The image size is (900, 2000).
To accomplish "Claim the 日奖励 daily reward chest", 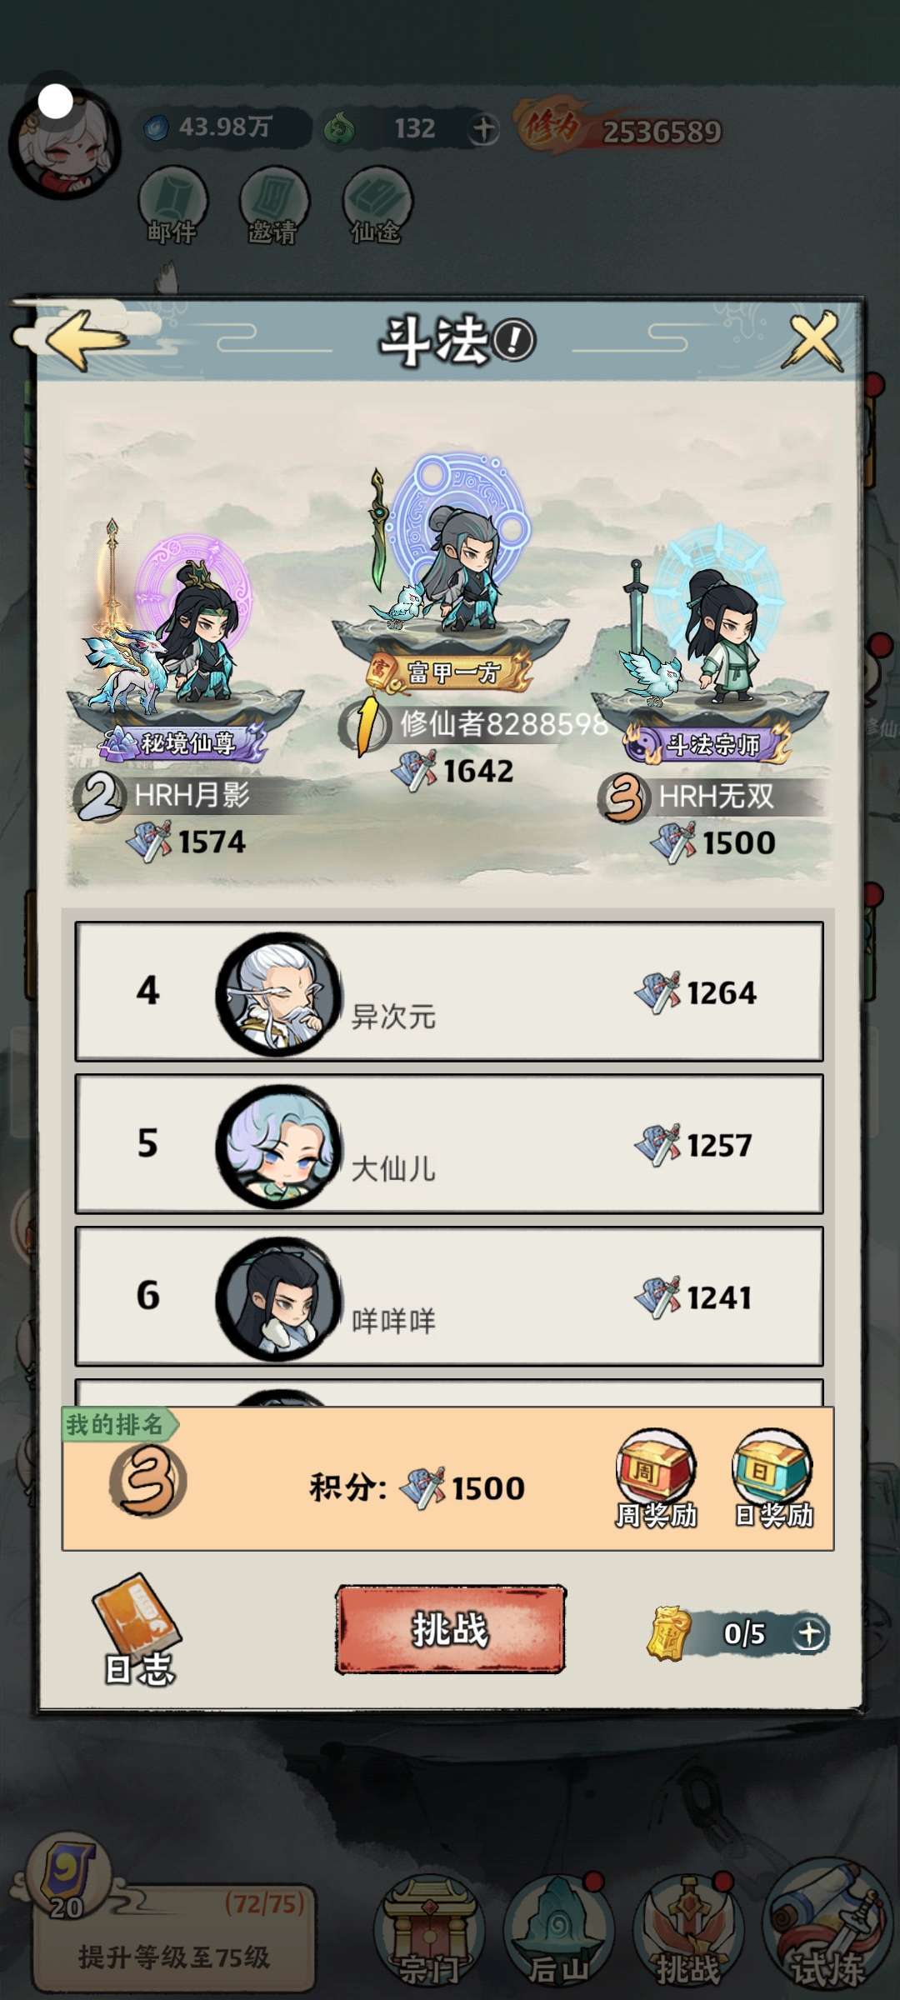I will coord(773,1478).
